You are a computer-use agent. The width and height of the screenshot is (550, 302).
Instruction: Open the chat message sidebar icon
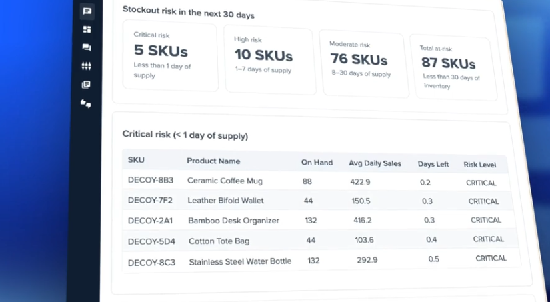pyautogui.click(x=87, y=11)
